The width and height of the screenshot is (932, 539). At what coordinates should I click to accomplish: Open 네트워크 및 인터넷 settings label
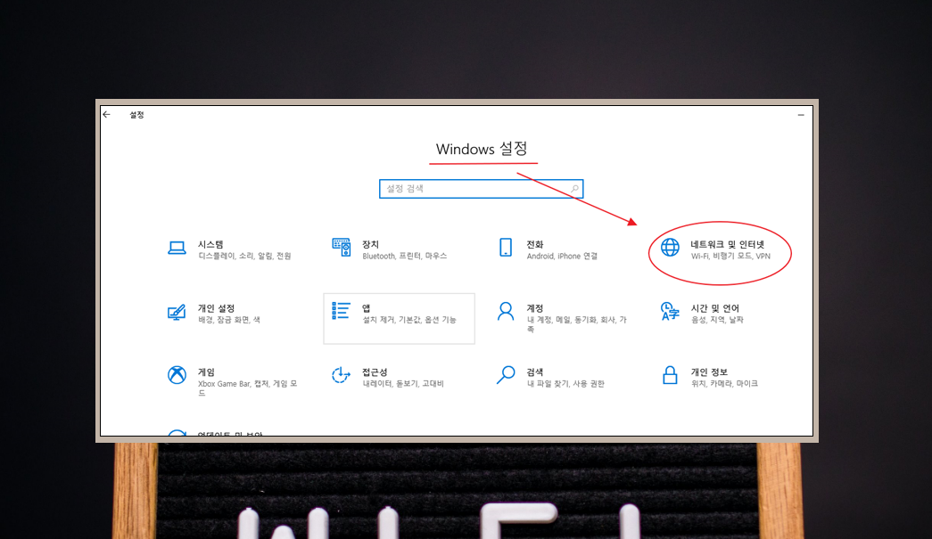(x=727, y=245)
